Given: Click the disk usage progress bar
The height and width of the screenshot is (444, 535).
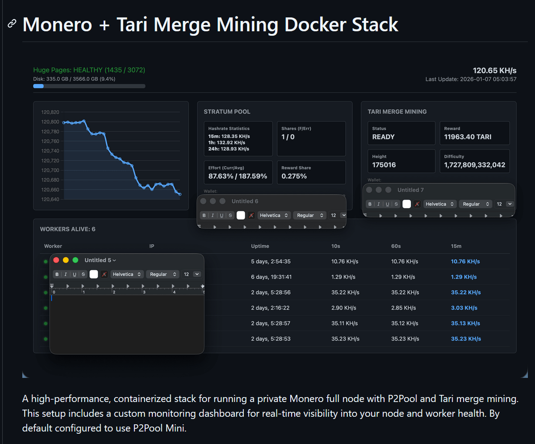Looking at the screenshot, I should (x=89, y=86).
